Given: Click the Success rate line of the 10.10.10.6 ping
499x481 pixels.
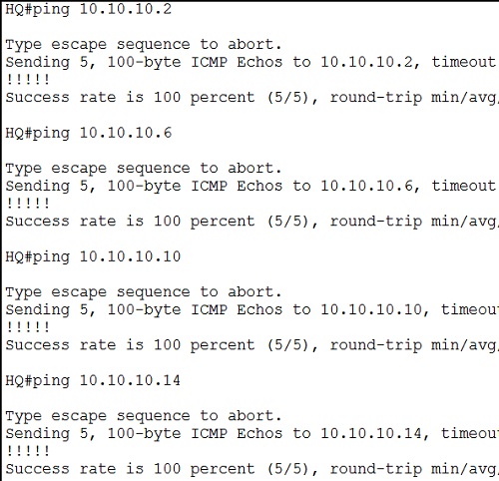Looking at the screenshot, I should pyautogui.click(x=251, y=222).
